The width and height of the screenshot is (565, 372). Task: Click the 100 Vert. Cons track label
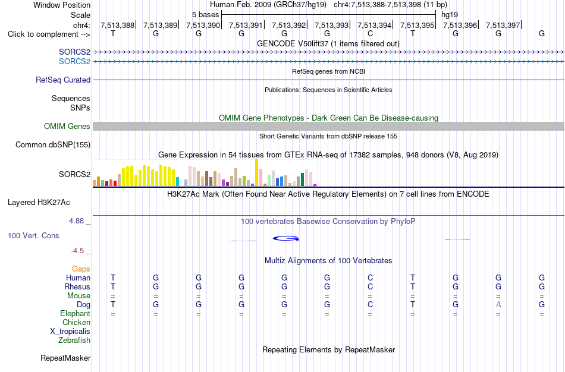click(33, 235)
